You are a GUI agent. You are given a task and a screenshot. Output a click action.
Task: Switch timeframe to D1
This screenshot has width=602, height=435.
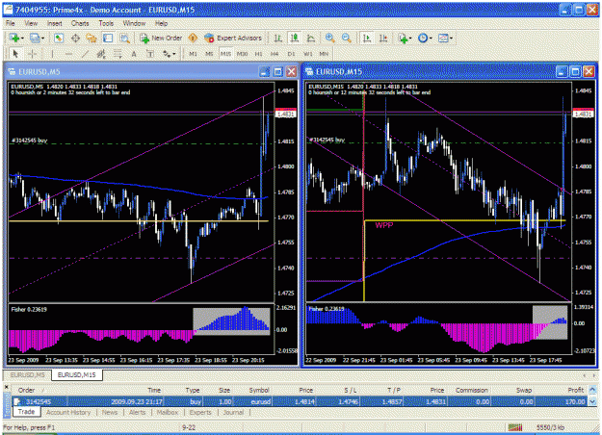292,54
